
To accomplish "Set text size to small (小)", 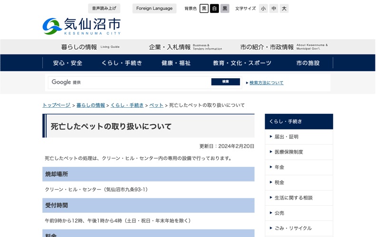I will click(264, 9).
